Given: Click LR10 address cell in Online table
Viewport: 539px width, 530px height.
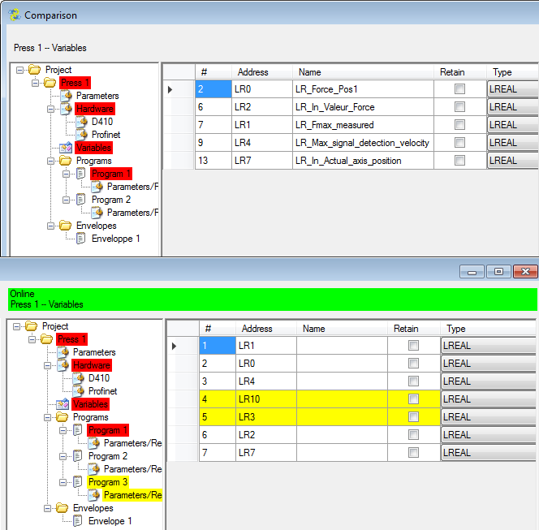Looking at the screenshot, I should tap(266, 399).
